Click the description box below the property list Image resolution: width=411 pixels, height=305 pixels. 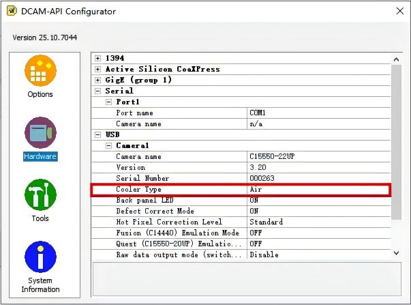coord(247,279)
